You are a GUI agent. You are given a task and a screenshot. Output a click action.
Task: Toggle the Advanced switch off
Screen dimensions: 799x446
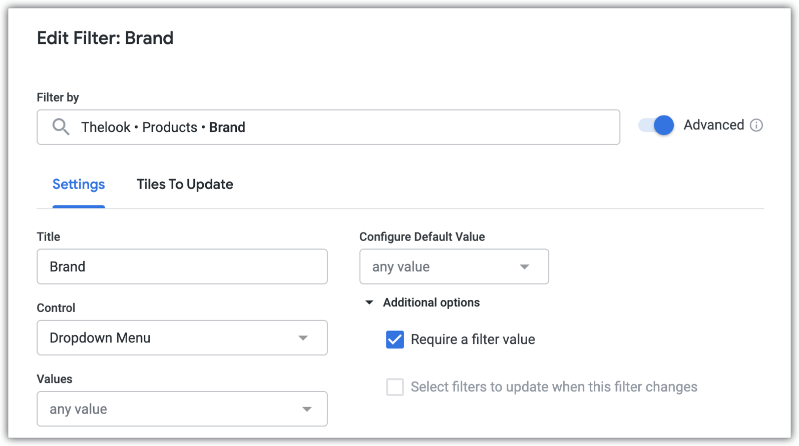click(x=656, y=125)
